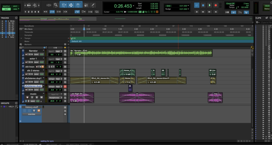Select the Zoomer magnifier tool

click(x=56, y=5)
